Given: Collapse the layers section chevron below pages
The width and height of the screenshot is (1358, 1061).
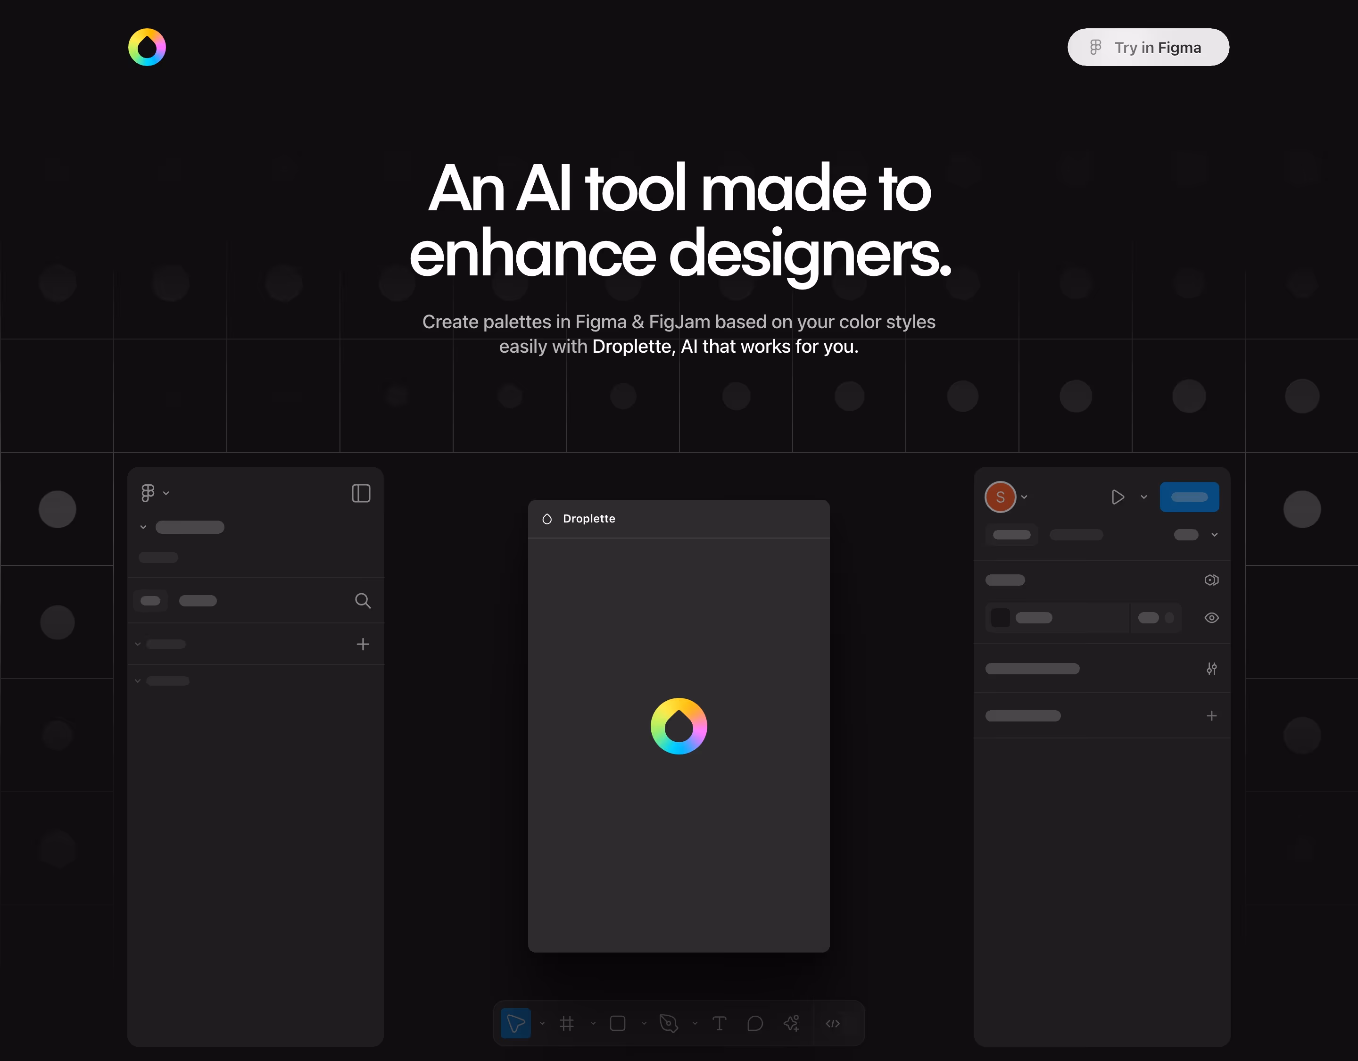Looking at the screenshot, I should click(x=138, y=681).
